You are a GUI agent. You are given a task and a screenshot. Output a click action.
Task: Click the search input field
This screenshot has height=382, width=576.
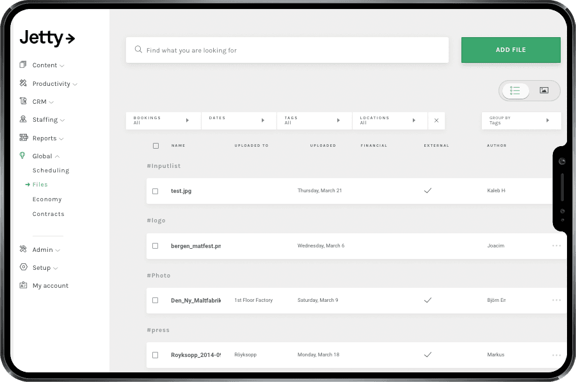click(x=287, y=49)
